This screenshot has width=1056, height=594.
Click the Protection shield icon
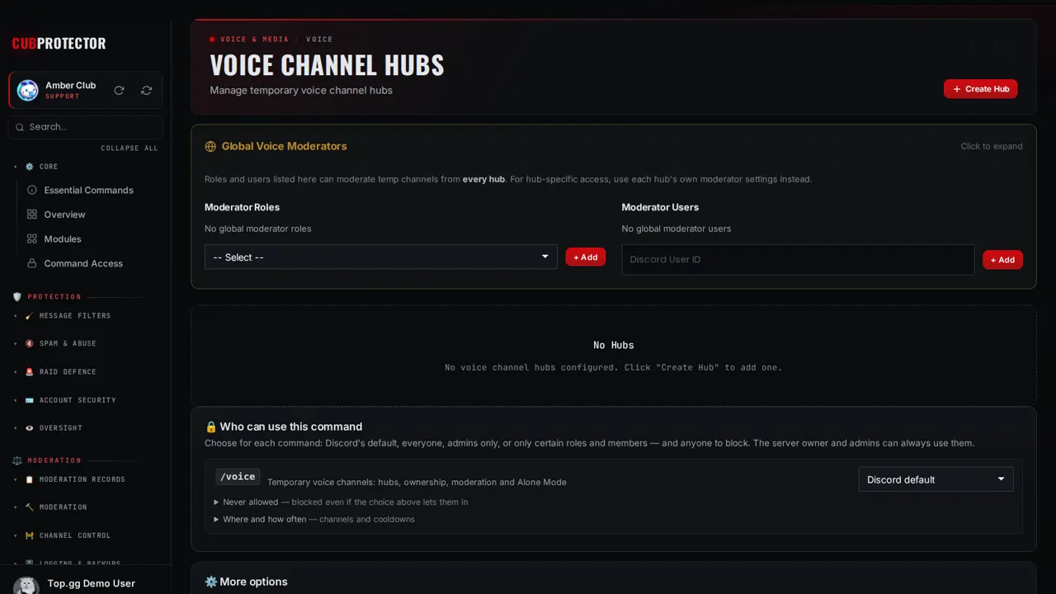pyautogui.click(x=17, y=296)
